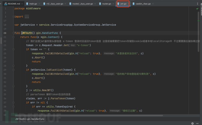Click the folded ellipsis after import
The width and height of the screenshot is (202, 125).
(27, 17)
